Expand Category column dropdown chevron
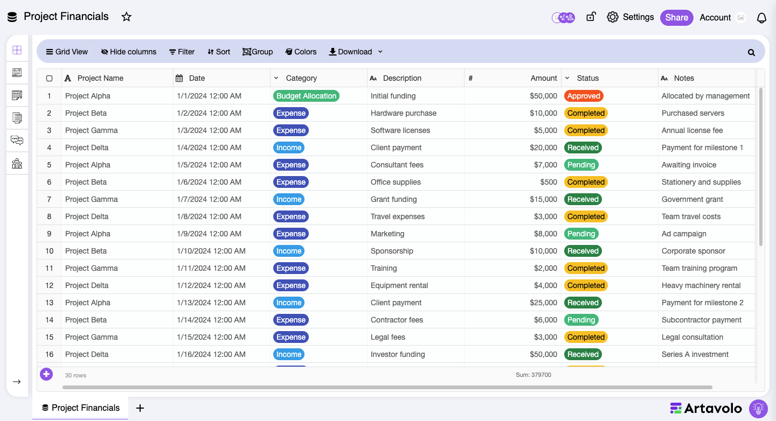 pyautogui.click(x=276, y=78)
